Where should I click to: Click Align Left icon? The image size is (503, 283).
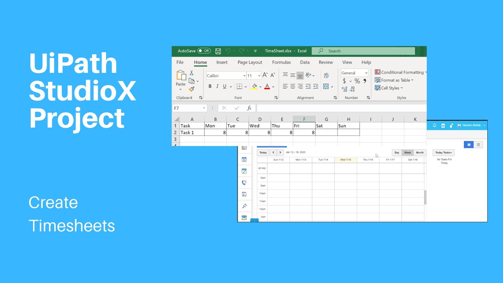(x=285, y=86)
